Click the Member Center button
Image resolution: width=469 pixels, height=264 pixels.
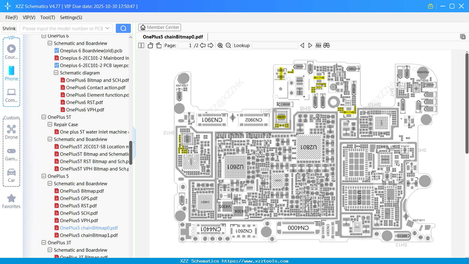[x=160, y=27]
